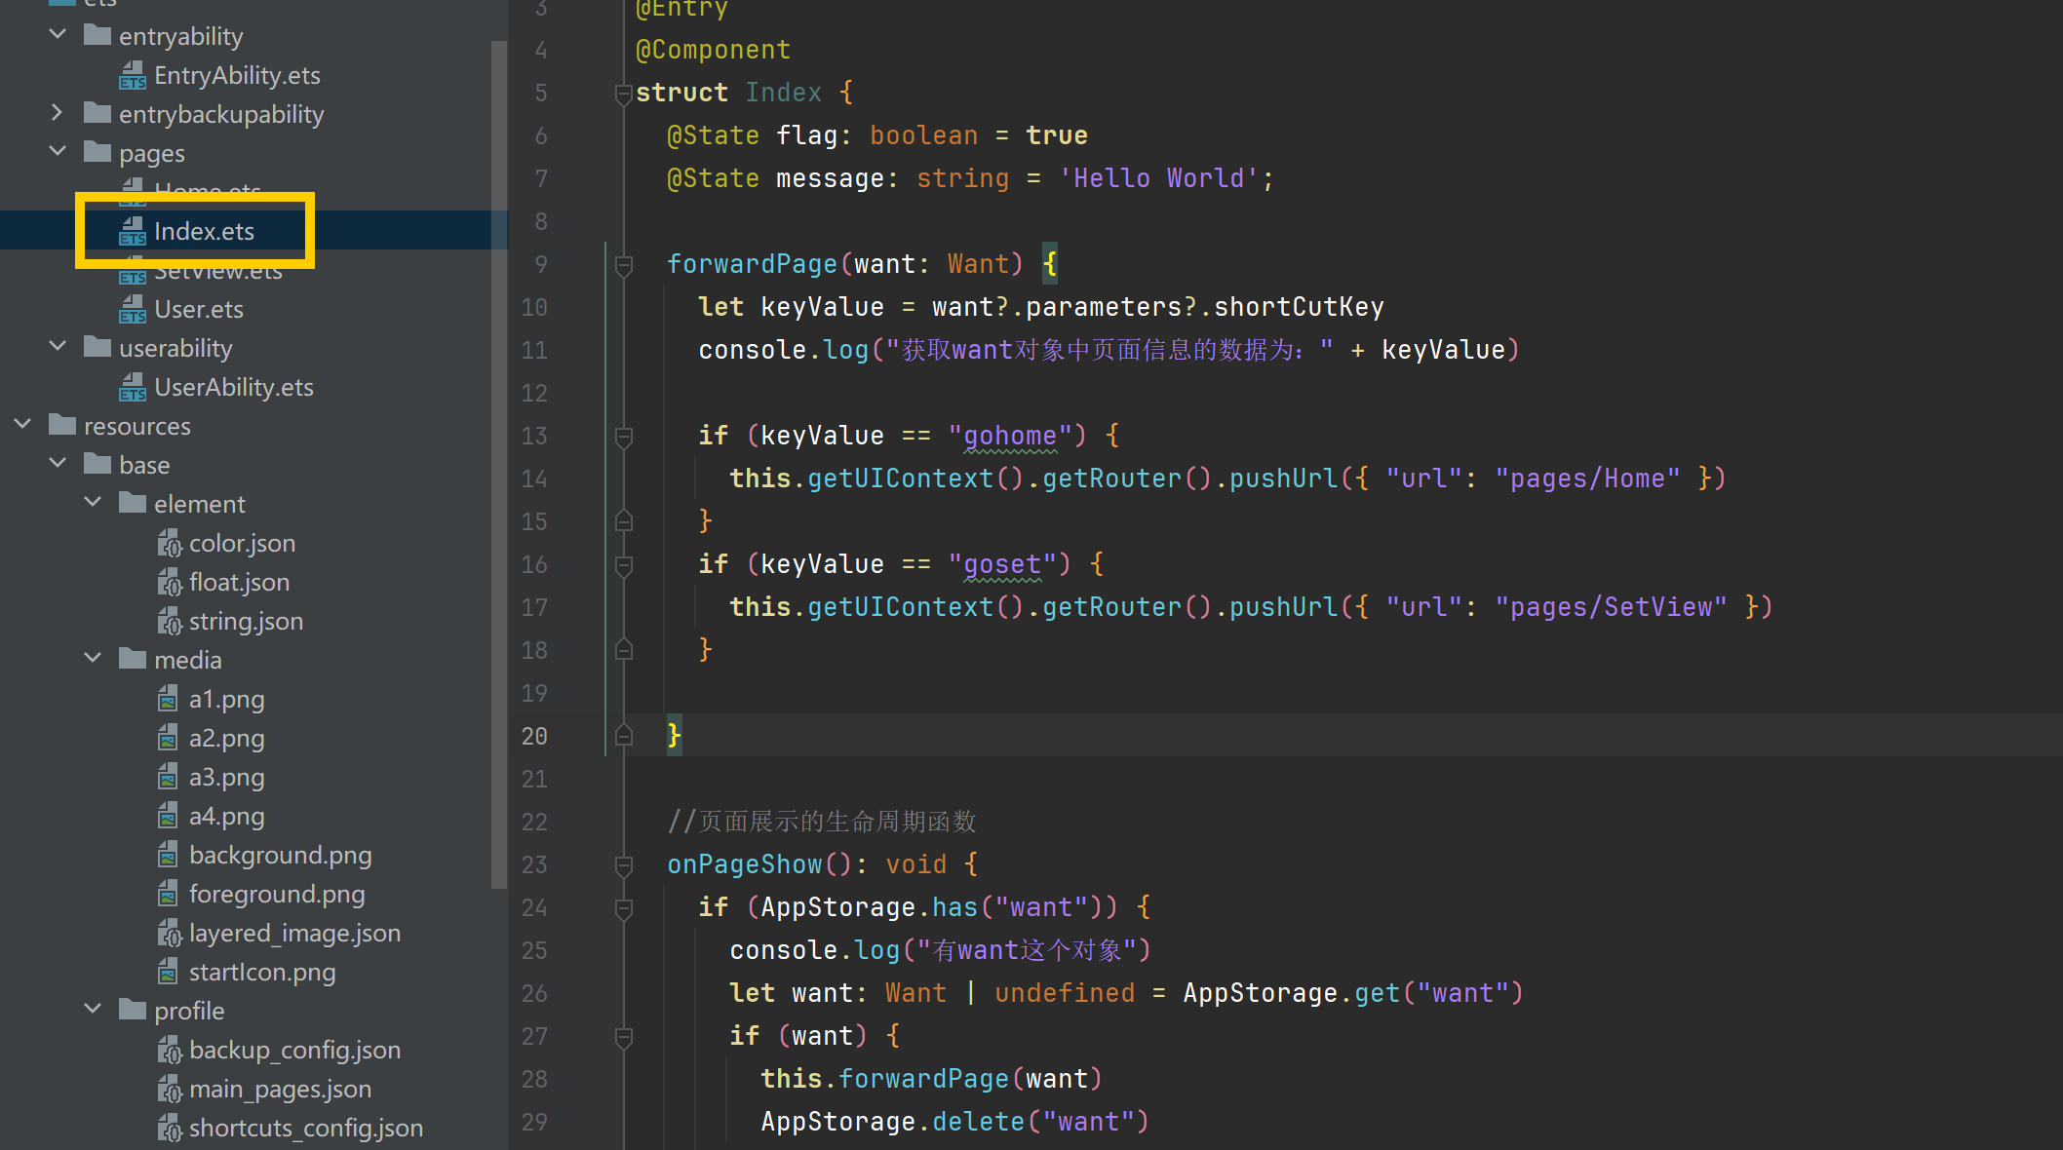Fold the forwardPage method at line 9

point(624,264)
